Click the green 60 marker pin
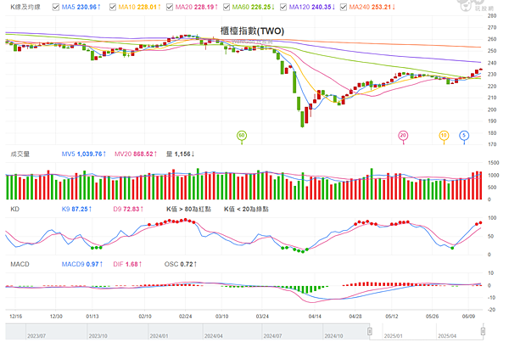509x342 pixels. (x=242, y=136)
